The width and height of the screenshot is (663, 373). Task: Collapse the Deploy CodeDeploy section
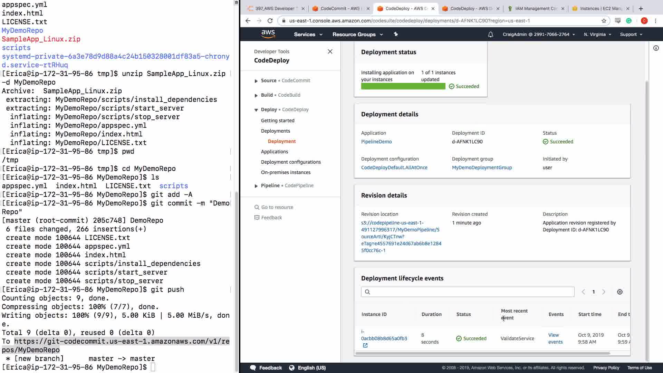(256, 110)
